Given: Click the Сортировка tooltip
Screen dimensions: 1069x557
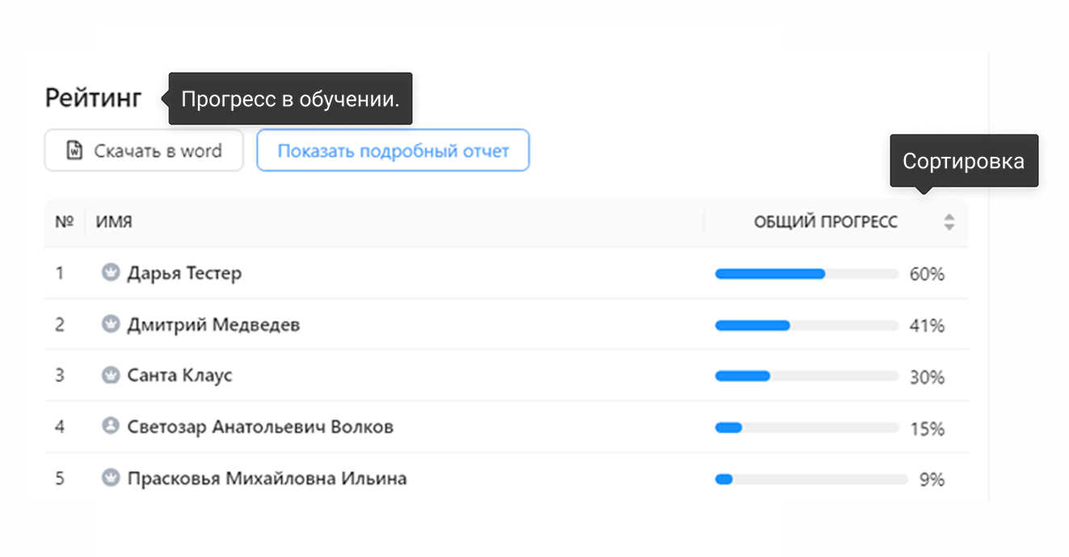Looking at the screenshot, I should pos(964,161).
